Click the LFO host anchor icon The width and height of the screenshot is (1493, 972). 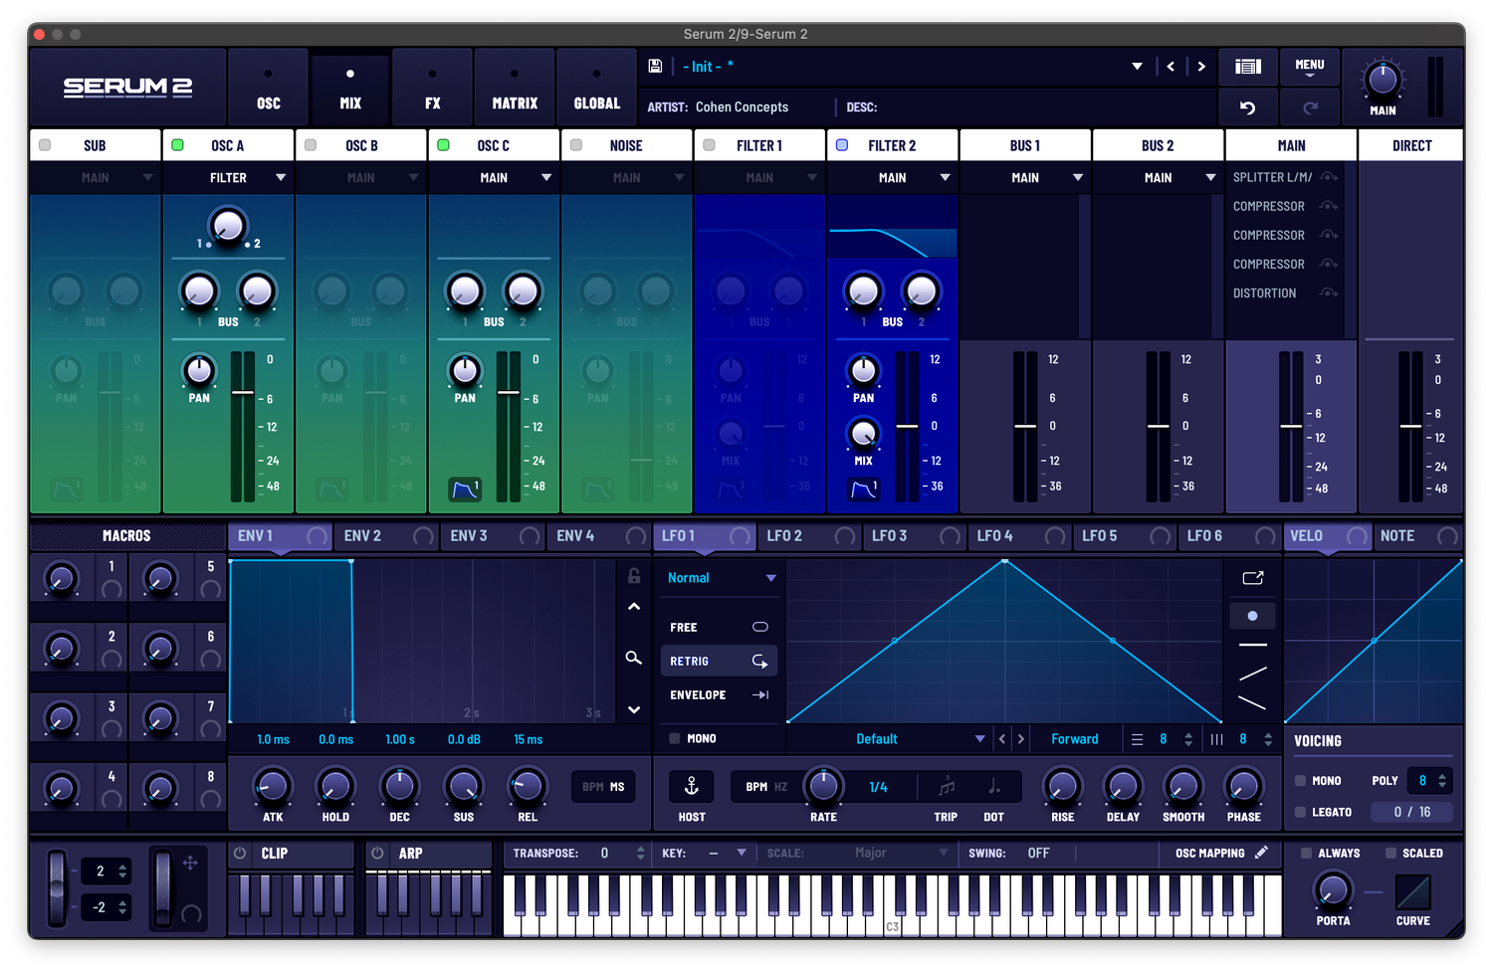click(692, 787)
